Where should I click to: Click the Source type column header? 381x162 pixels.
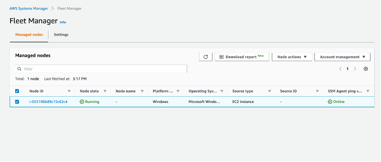click(242, 91)
